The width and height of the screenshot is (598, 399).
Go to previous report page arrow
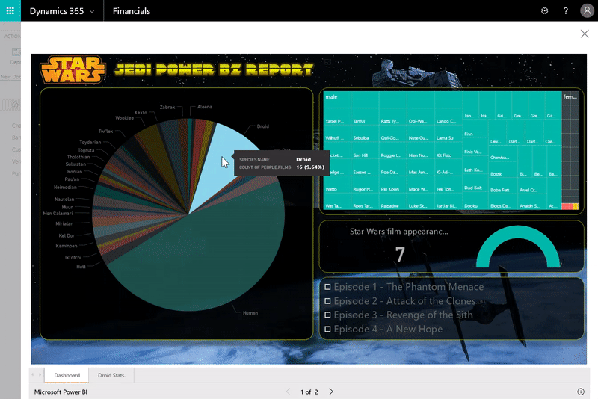point(288,392)
